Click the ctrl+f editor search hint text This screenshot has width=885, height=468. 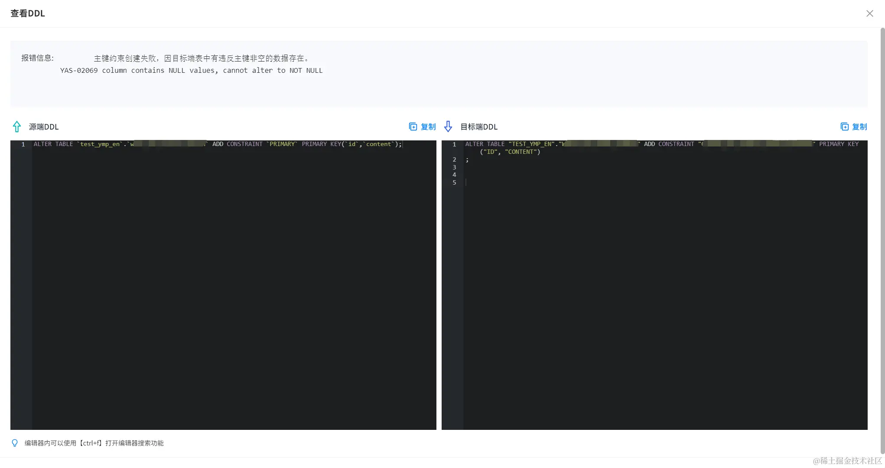94,443
